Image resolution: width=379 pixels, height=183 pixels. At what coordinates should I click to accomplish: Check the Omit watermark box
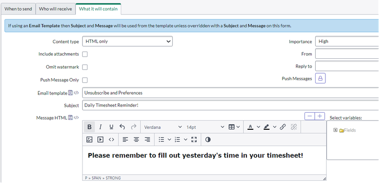pos(85,67)
